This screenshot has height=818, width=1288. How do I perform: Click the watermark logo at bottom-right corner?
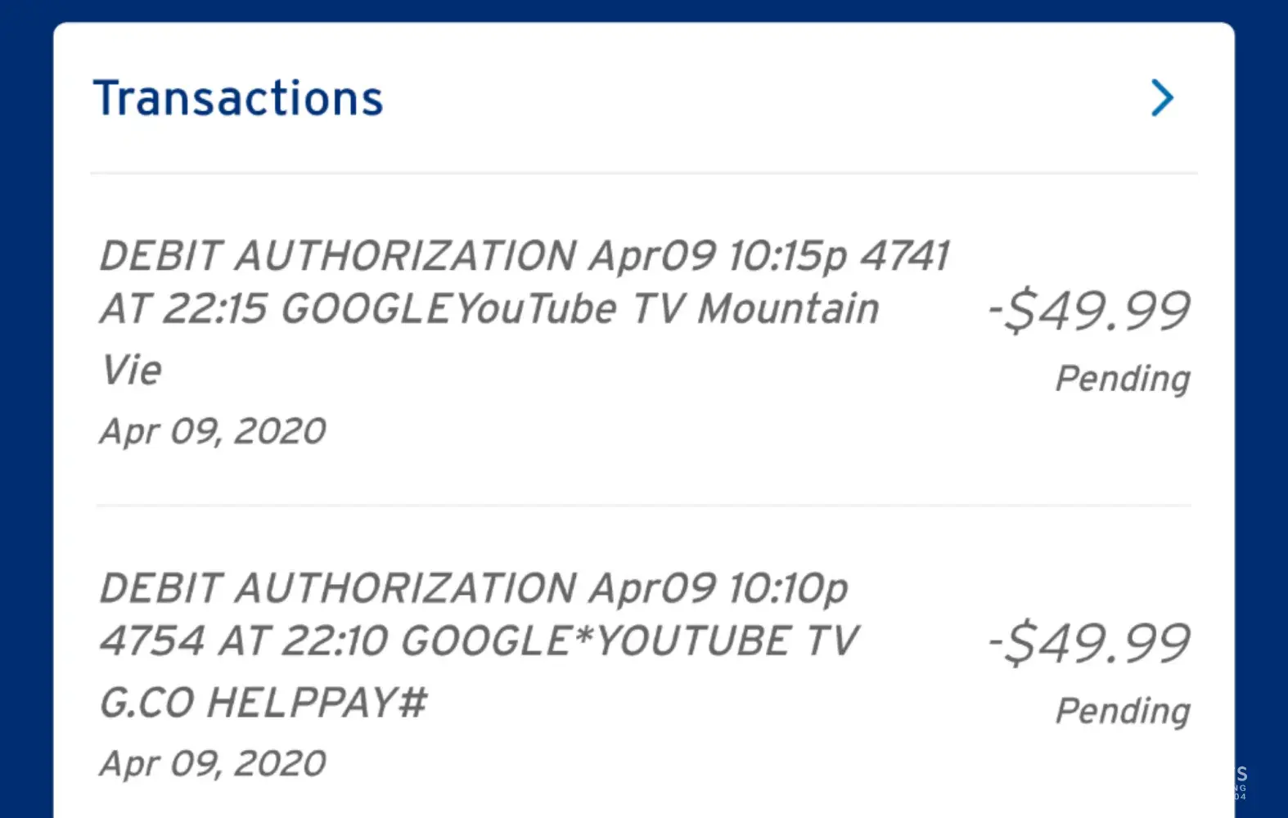click(x=1241, y=781)
